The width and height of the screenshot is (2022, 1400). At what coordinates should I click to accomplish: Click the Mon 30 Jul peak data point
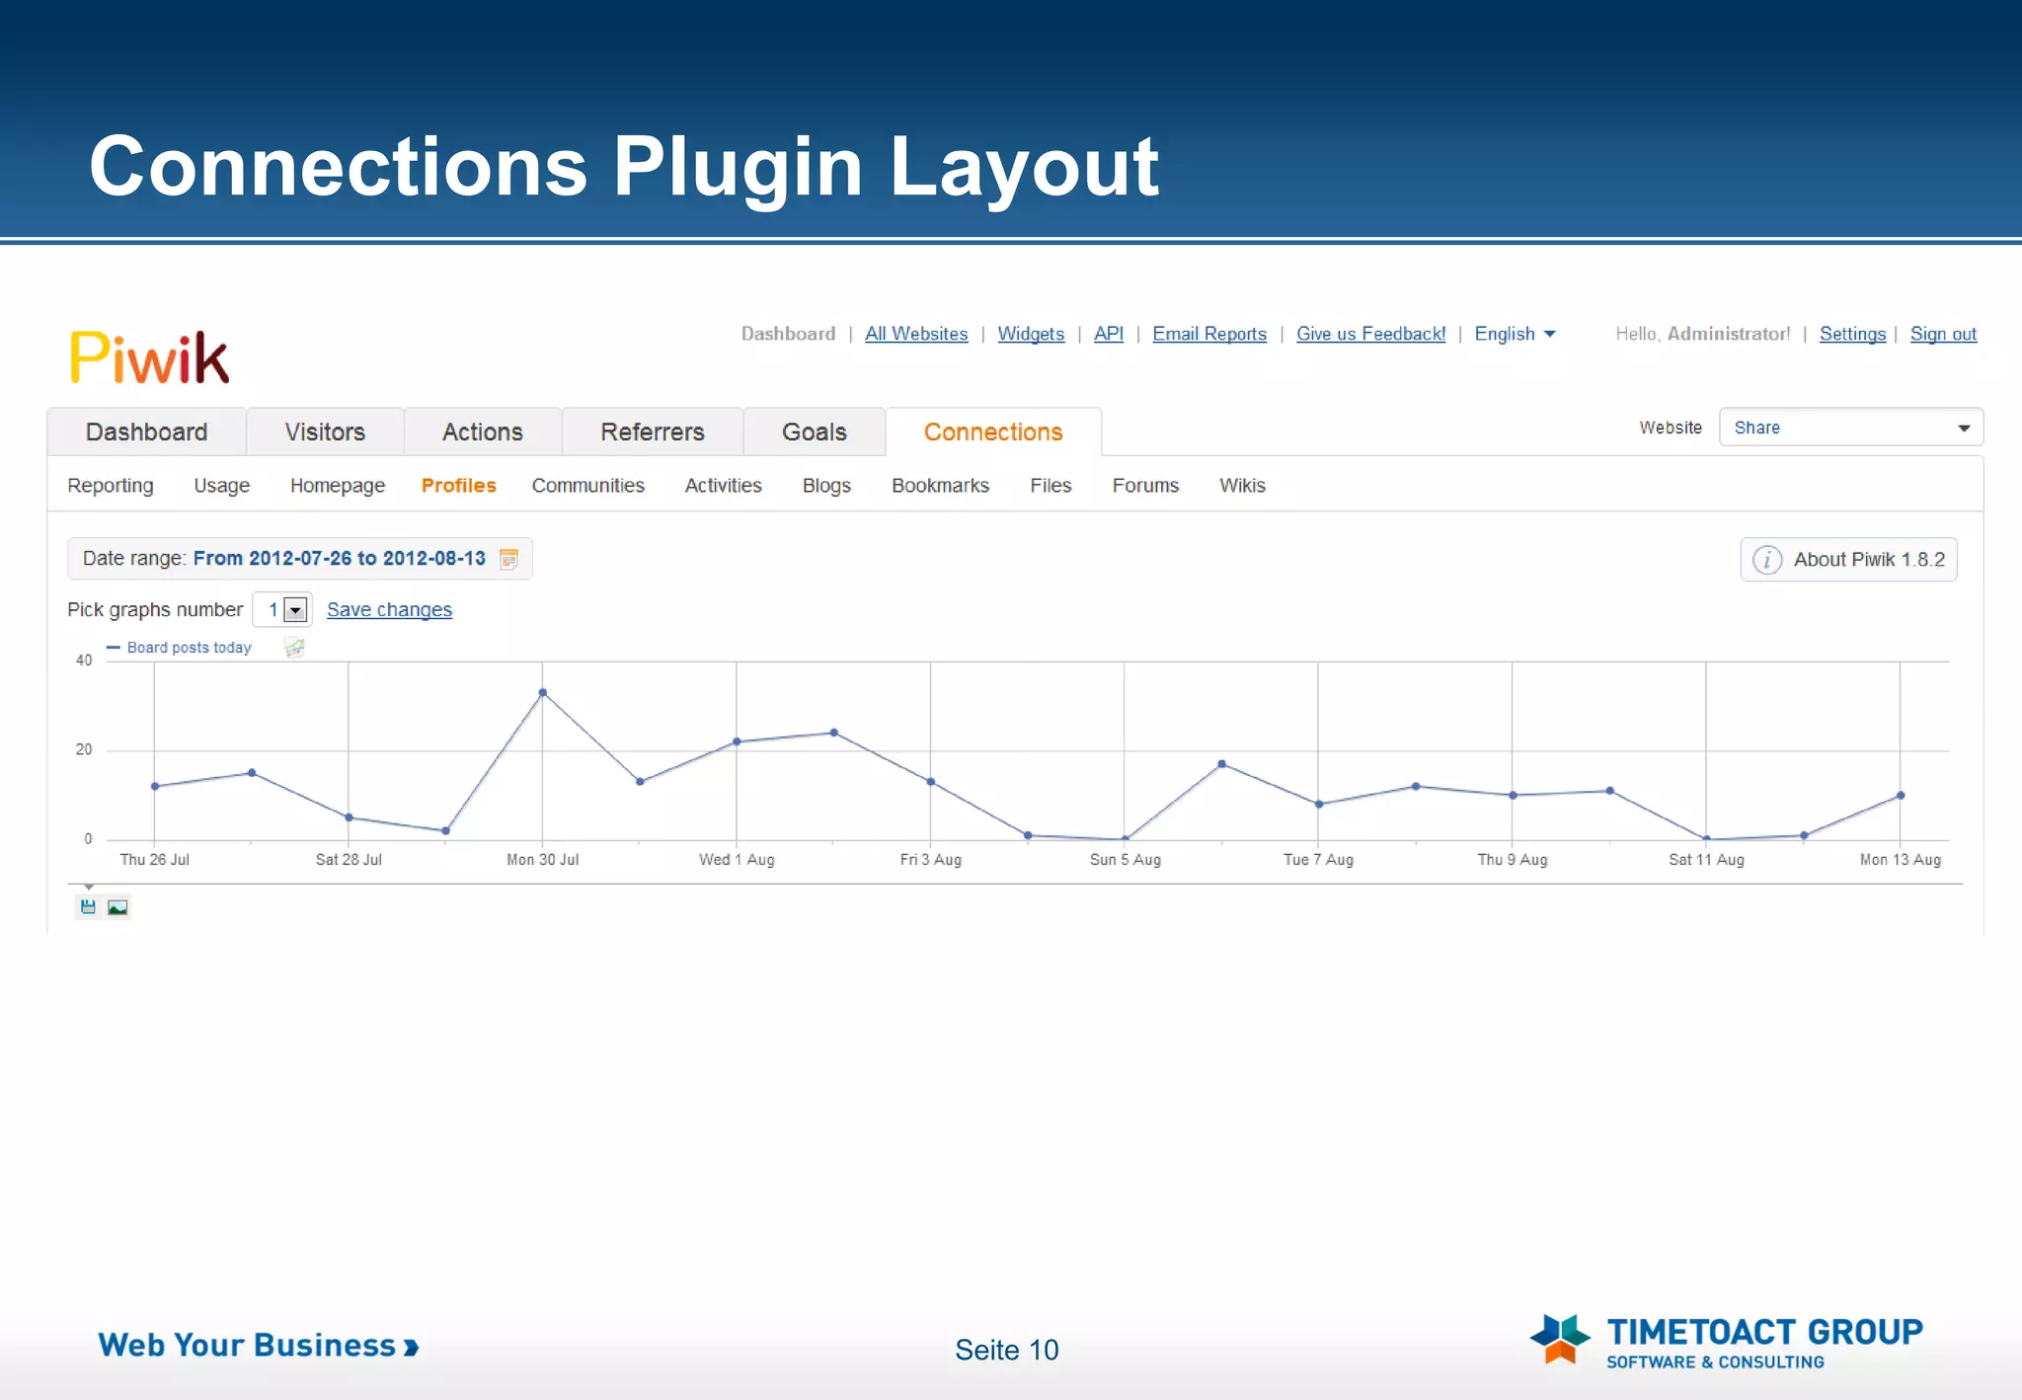coord(542,693)
